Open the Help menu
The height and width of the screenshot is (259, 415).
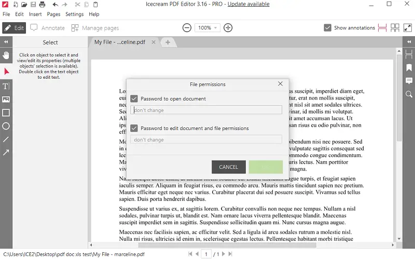tap(94, 14)
